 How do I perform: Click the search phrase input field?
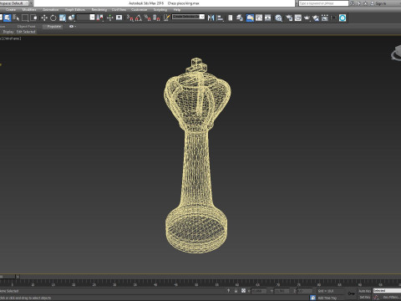click(x=323, y=3)
